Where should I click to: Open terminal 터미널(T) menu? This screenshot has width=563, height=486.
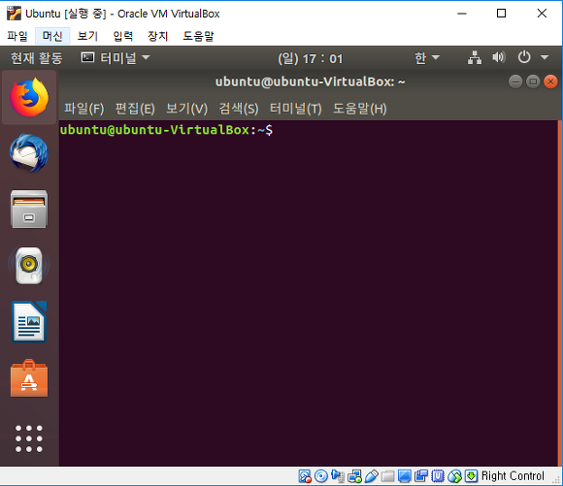tap(296, 109)
